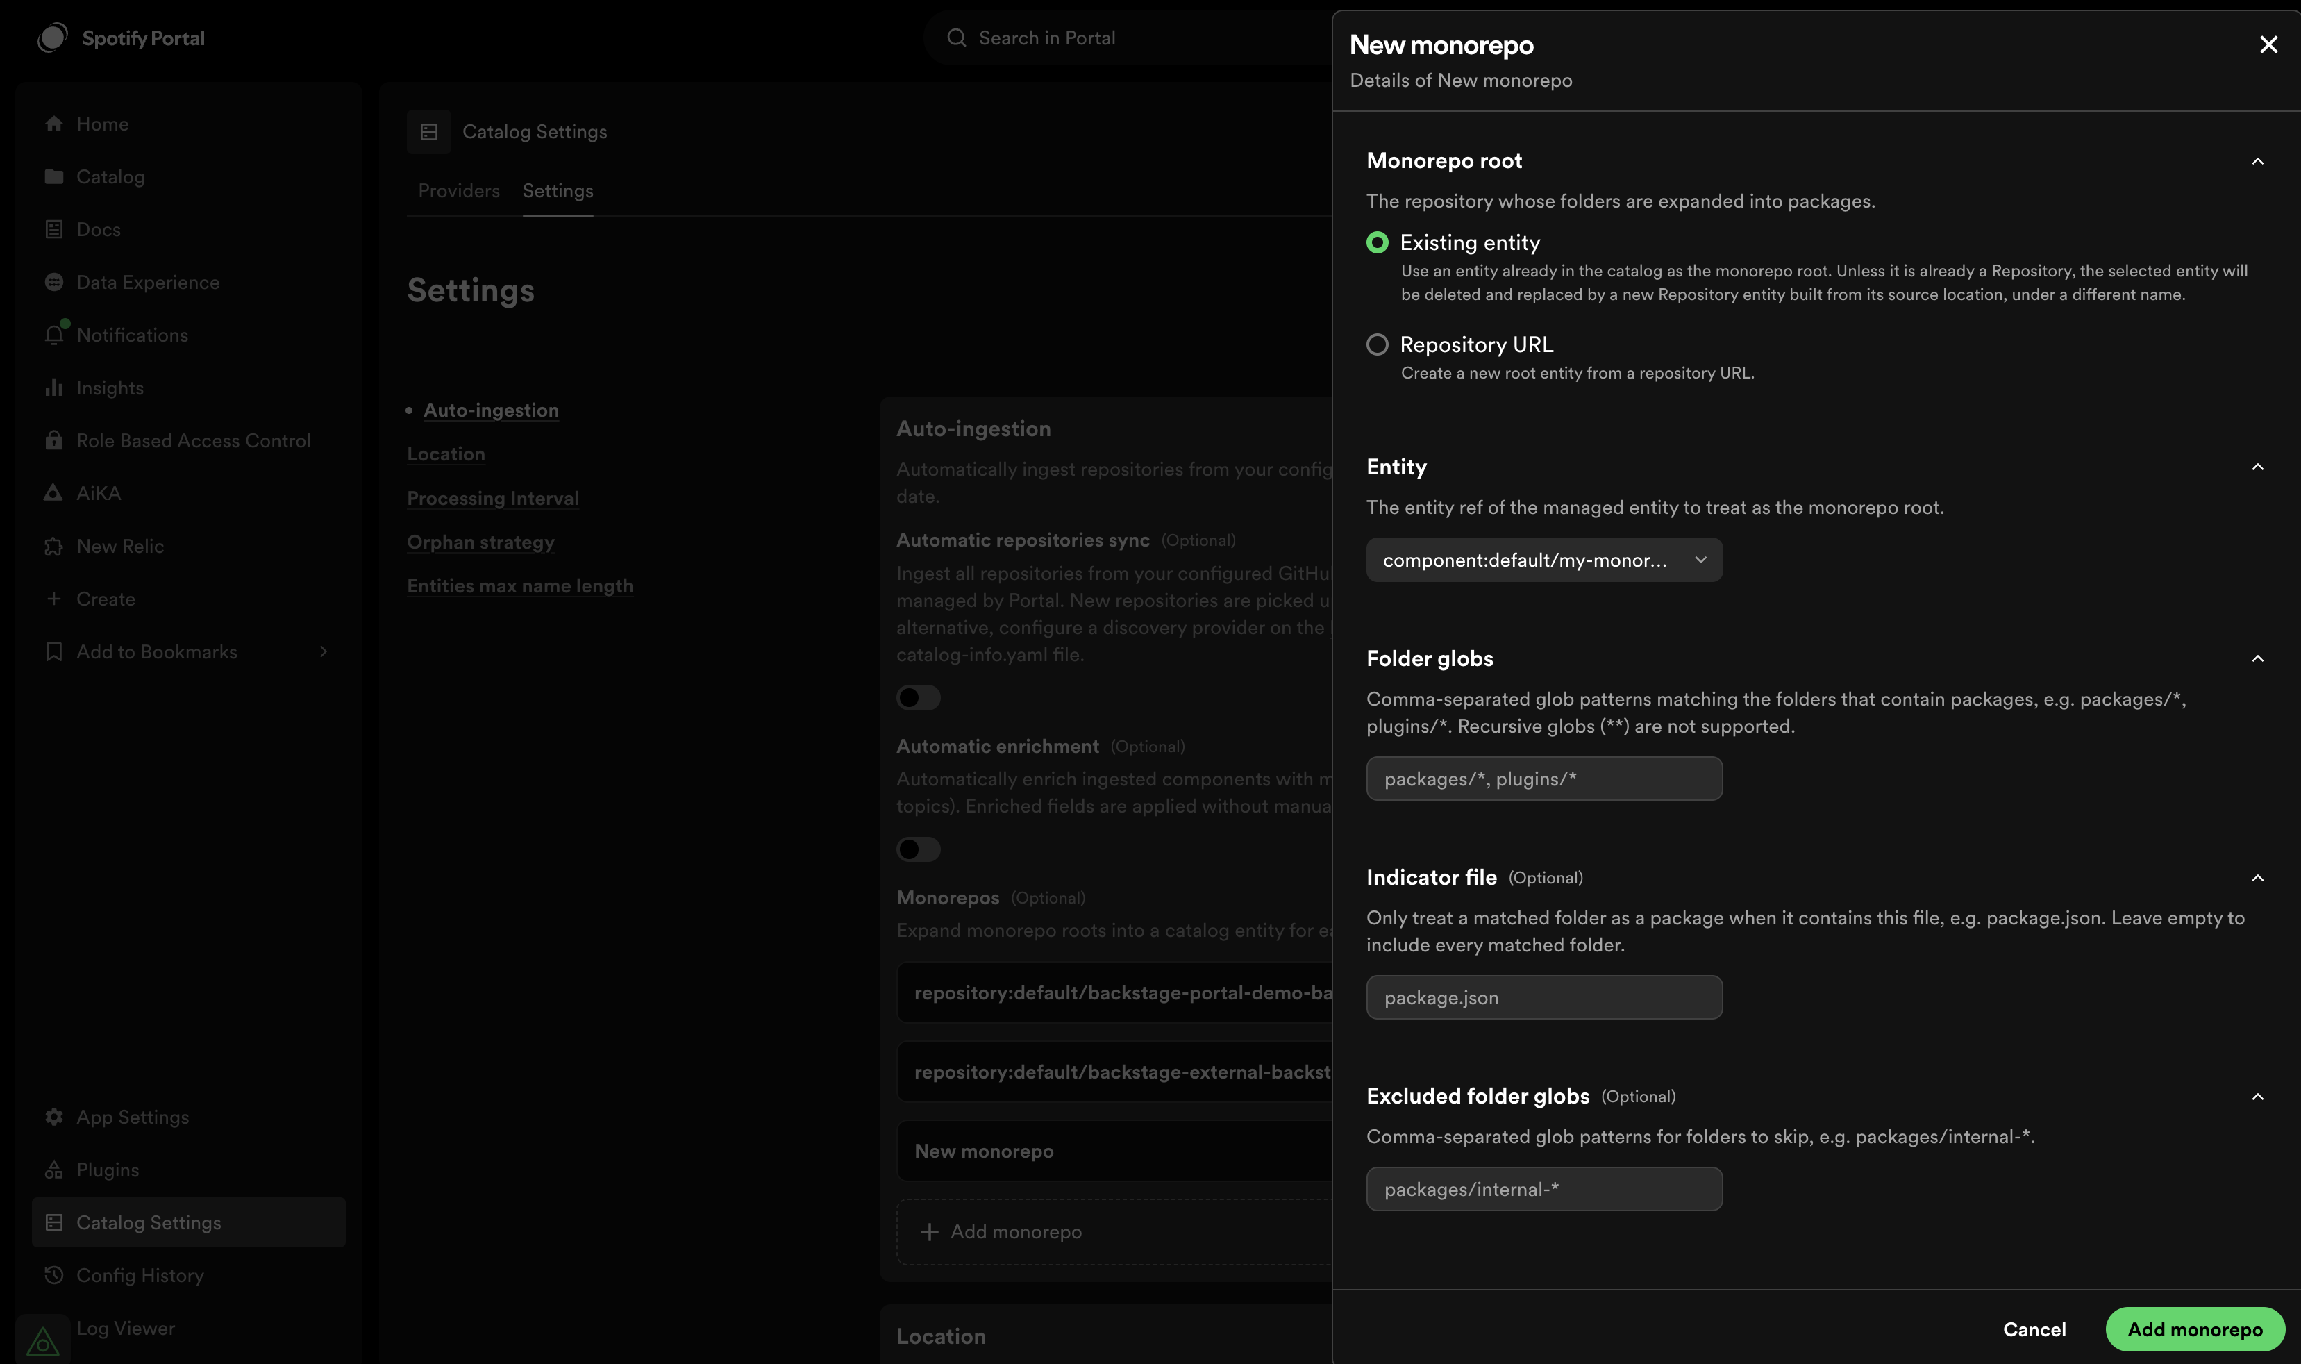
Task: Collapse the Entity section chevron
Action: pyautogui.click(x=2257, y=468)
